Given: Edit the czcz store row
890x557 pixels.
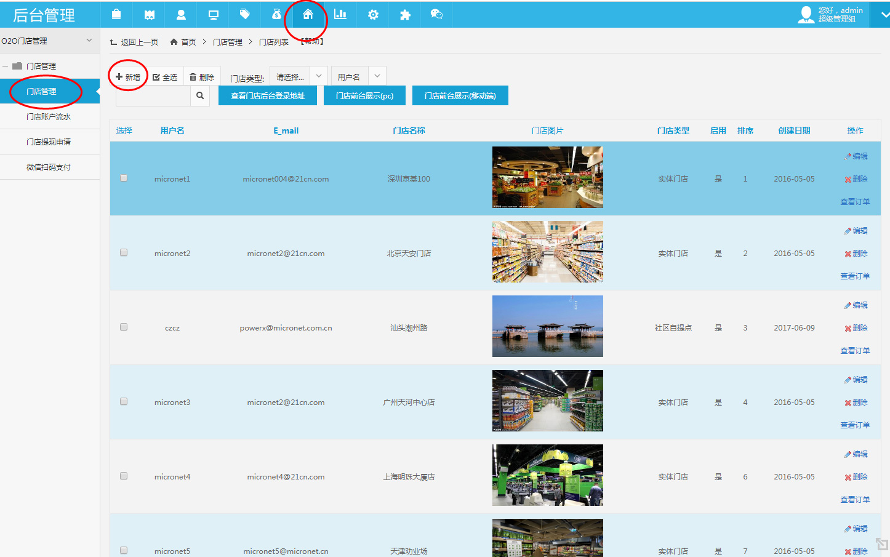Looking at the screenshot, I should point(856,305).
